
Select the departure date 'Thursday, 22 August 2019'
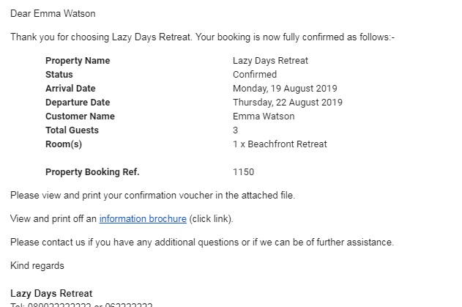(288, 102)
